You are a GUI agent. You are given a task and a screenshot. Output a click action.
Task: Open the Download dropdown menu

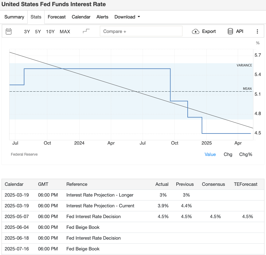127,17
